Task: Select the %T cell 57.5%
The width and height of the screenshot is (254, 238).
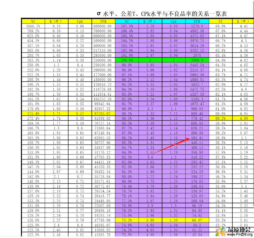Action: [221, 157]
